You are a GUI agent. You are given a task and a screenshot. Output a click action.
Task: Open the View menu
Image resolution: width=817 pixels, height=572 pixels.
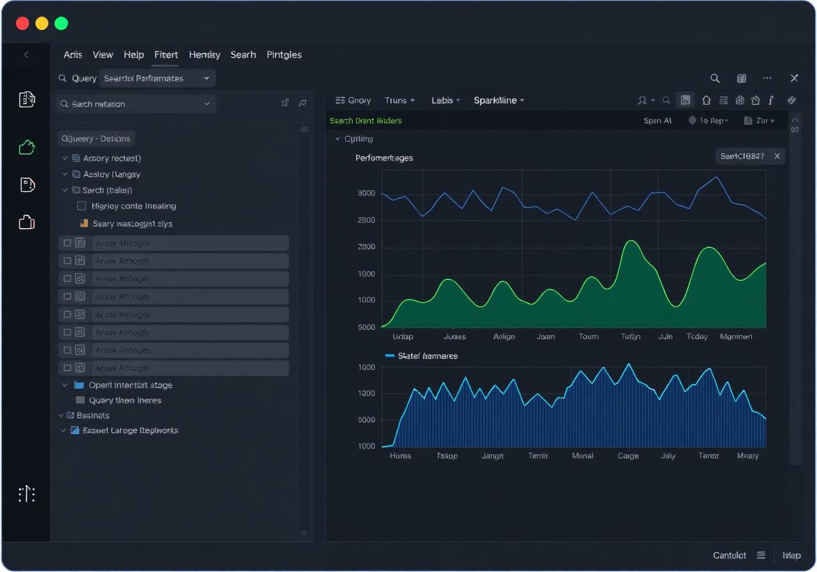103,55
